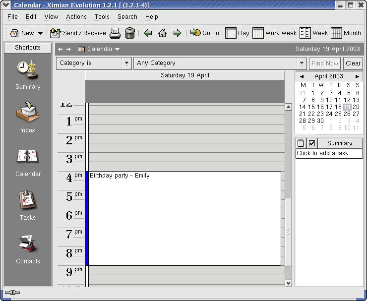
Task: Click the task completed checkbox column header
Action: pyautogui.click(x=312, y=143)
